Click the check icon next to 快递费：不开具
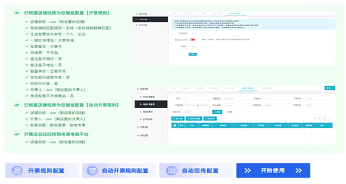346x184 pixels. [27, 52]
